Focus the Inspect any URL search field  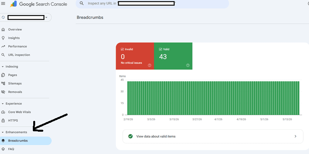(152, 3)
